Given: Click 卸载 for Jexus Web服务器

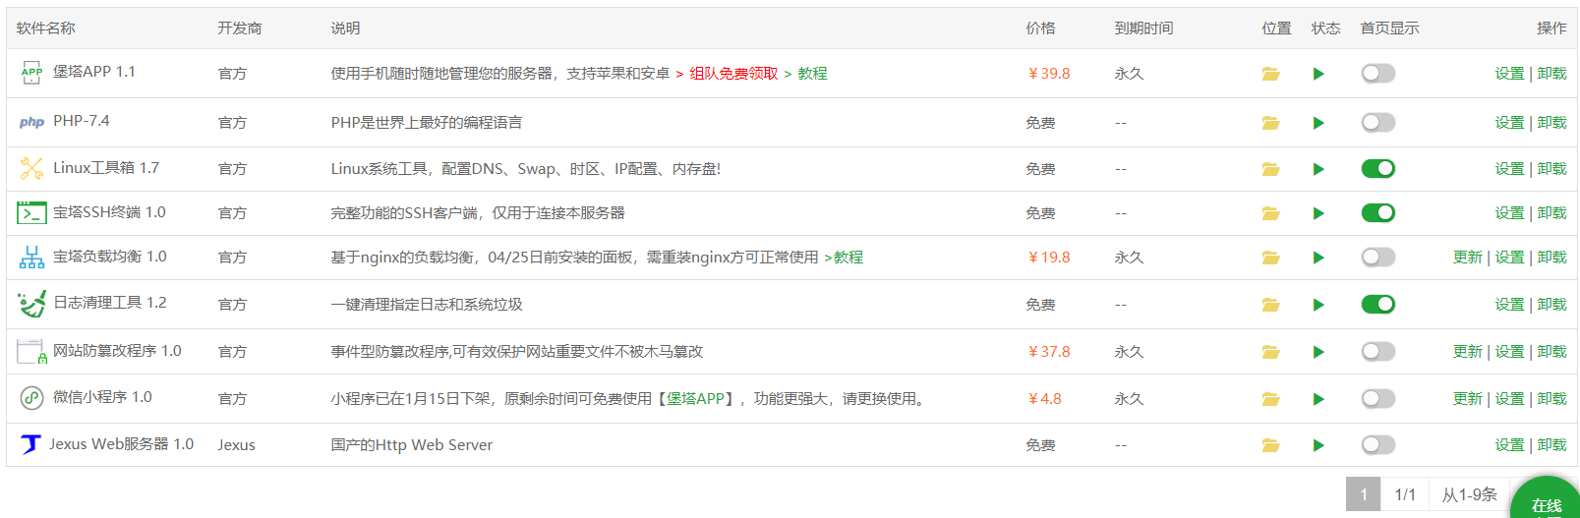Looking at the screenshot, I should pos(1551,445).
